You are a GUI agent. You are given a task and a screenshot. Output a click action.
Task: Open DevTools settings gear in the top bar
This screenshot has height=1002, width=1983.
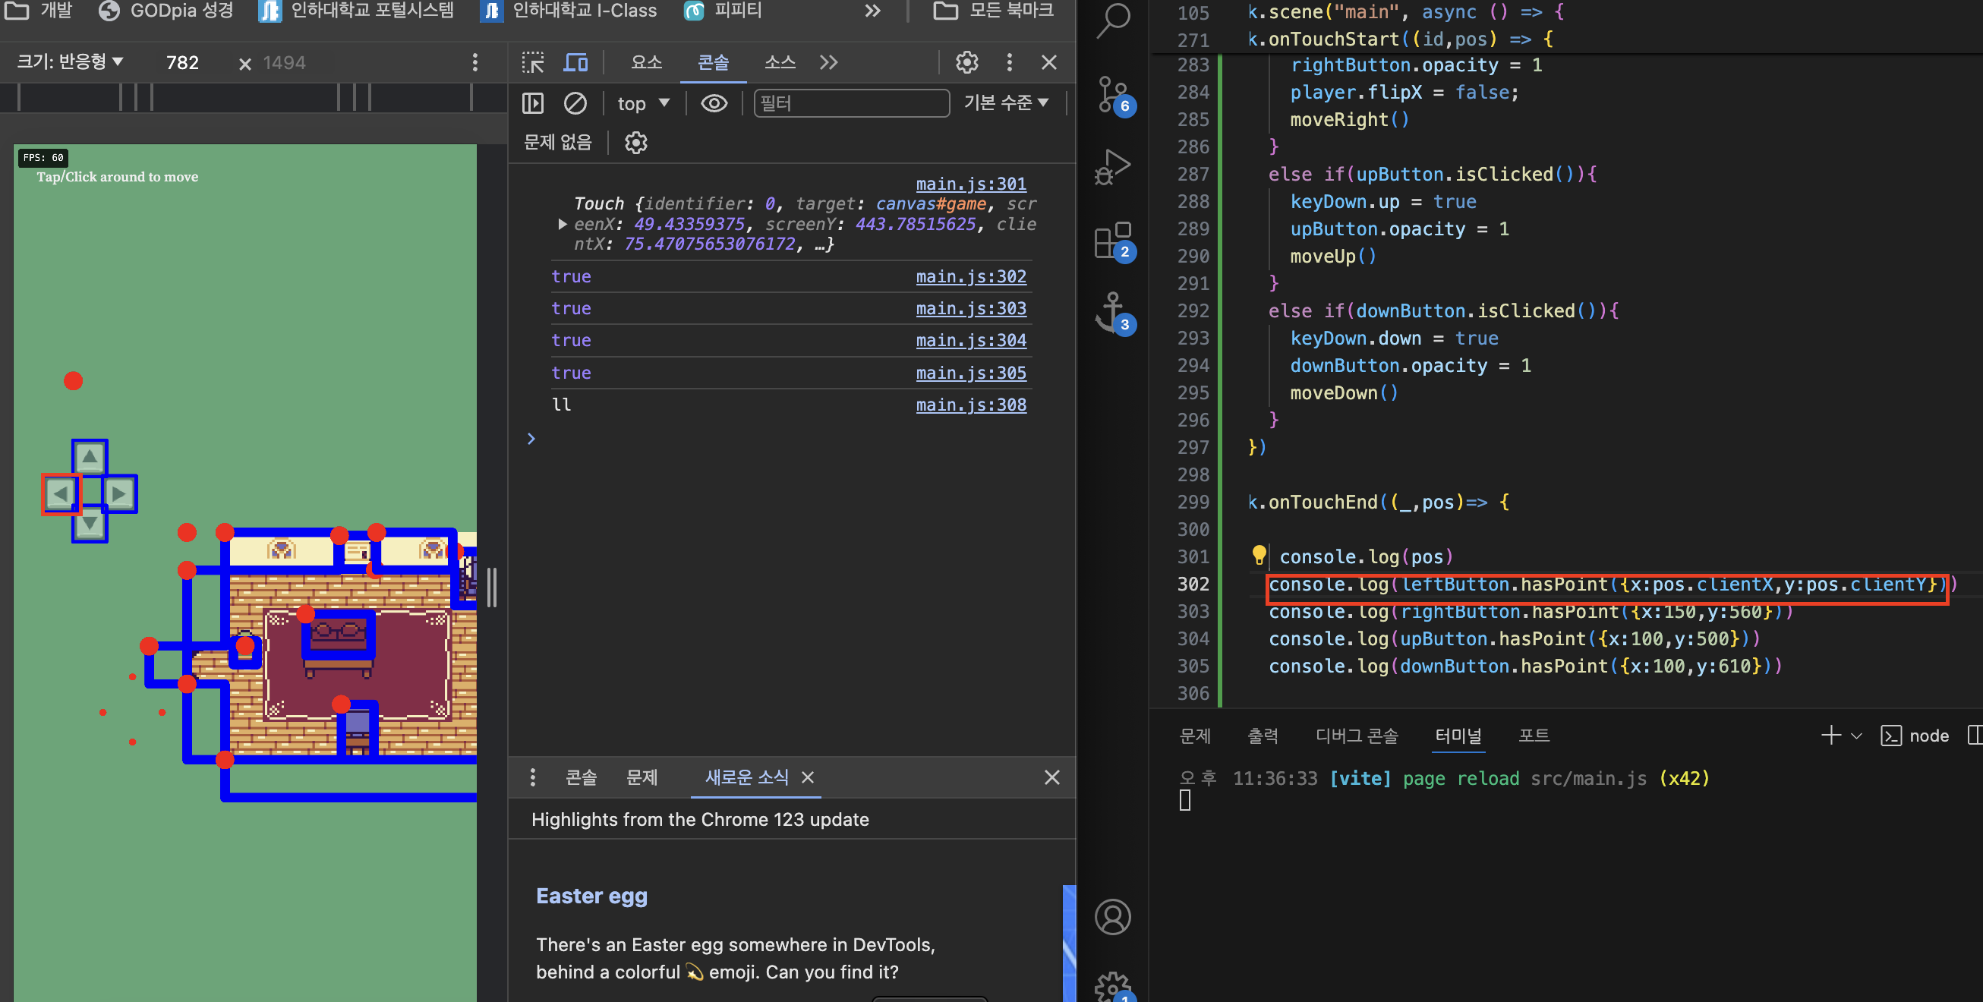click(x=966, y=62)
